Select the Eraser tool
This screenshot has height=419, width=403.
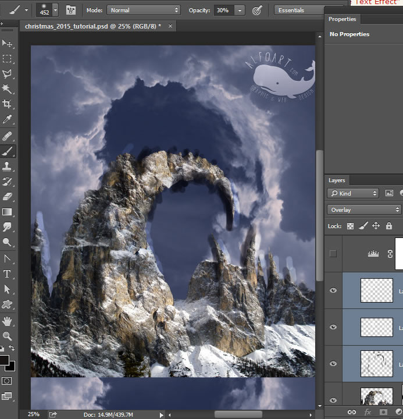click(x=8, y=197)
